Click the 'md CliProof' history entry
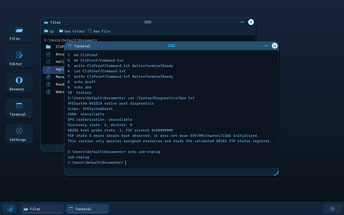The height and width of the screenshot is (215, 344). click(x=83, y=55)
